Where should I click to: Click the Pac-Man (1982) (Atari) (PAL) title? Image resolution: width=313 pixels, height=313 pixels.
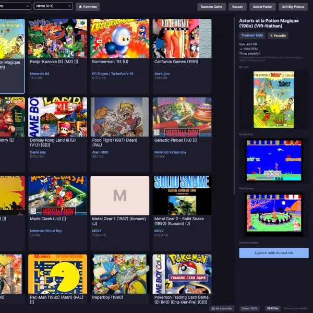click(x=56, y=299)
